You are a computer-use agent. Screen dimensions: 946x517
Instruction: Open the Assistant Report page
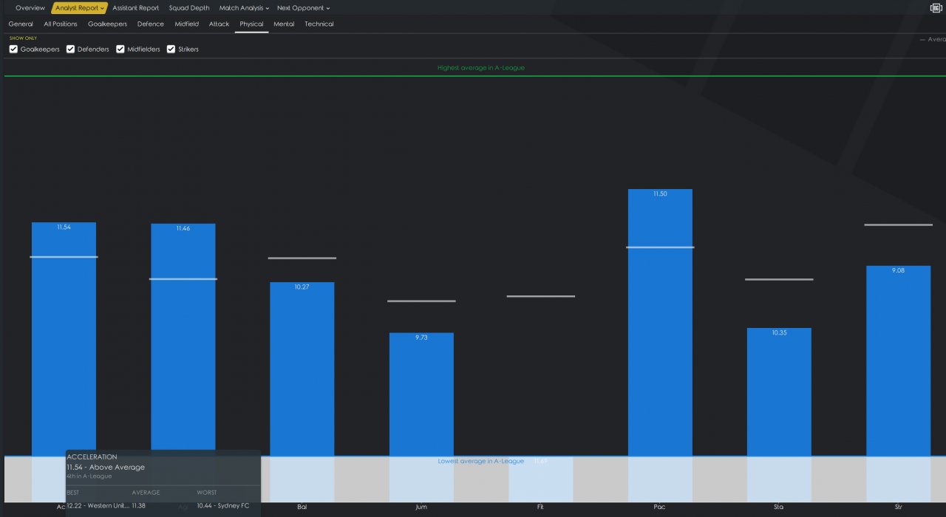(136, 8)
